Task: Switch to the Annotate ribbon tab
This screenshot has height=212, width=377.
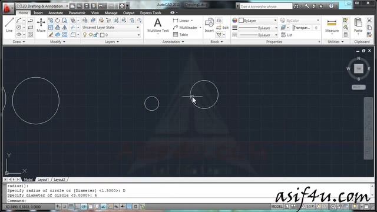Action: point(55,13)
